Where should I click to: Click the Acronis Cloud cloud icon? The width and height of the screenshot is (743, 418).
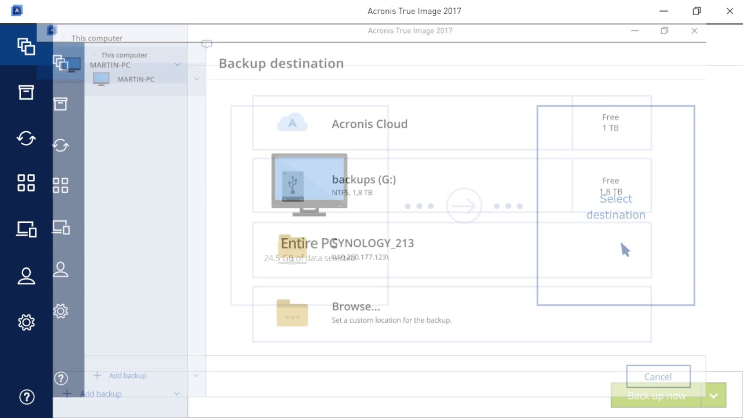(x=293, y=123)
